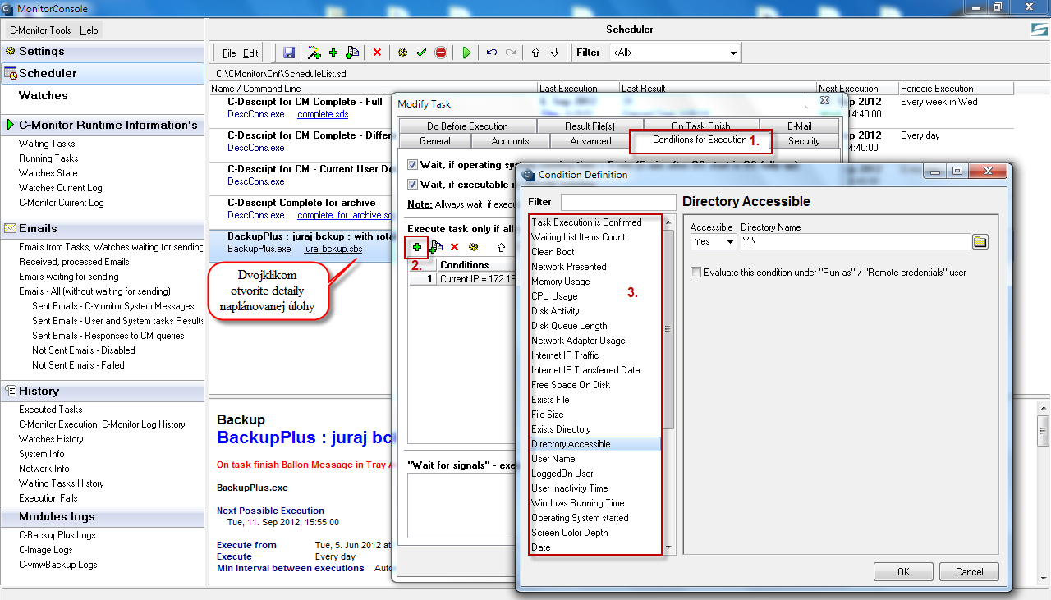
Task: Click the Emails envelope icon in sidebar
Action: [x=11, y=228]
